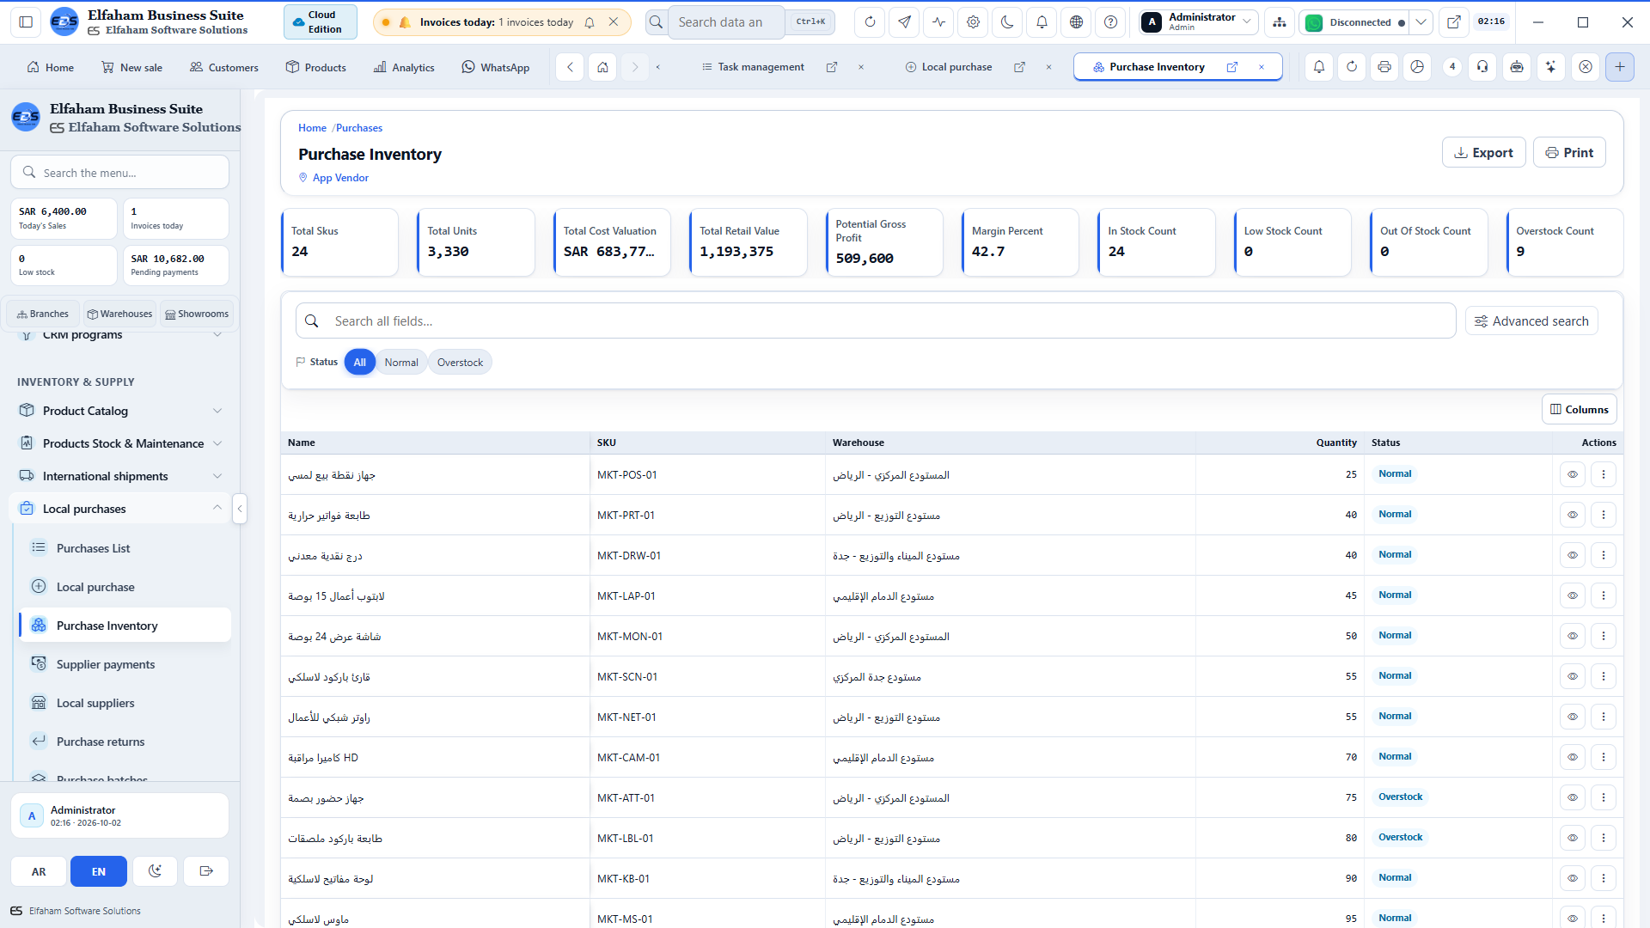
Task: Click the Export button
Action: coord(1483,152)
